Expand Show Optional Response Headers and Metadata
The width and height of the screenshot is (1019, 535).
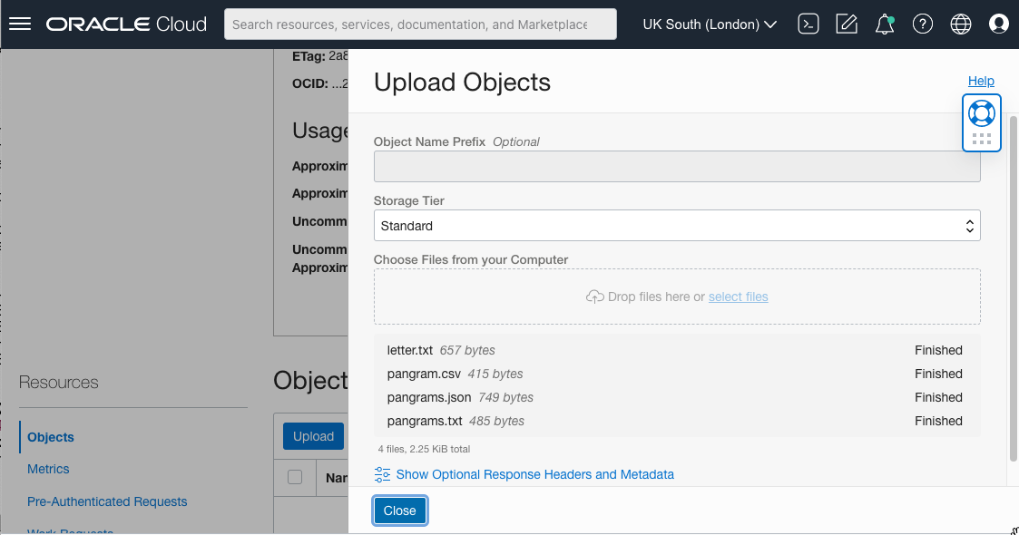pos(524,474)
